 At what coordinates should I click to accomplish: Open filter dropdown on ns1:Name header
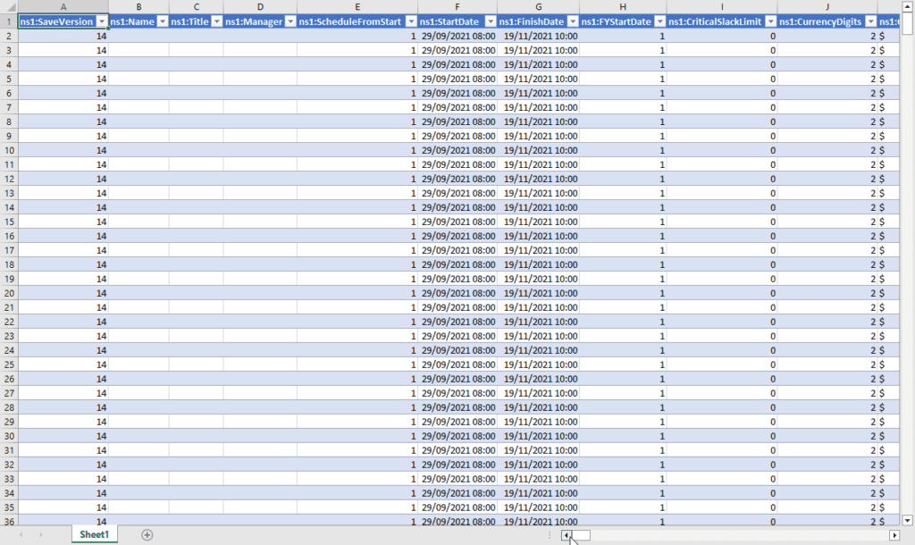(162, 21)
